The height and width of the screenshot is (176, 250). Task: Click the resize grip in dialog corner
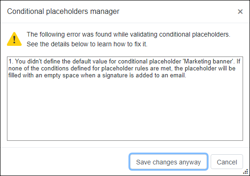[245, 171]
